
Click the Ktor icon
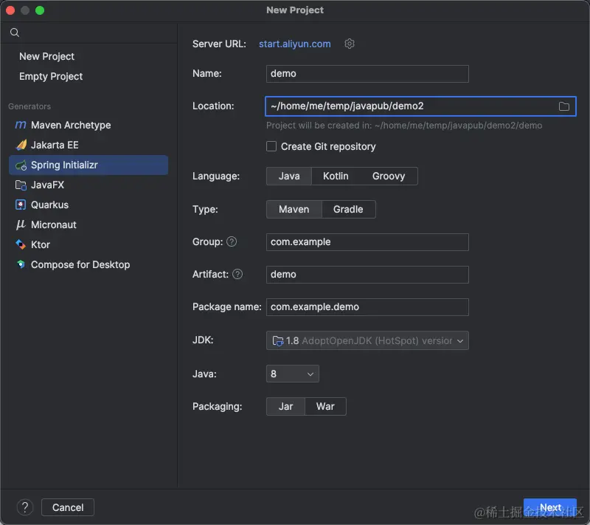pos(21,245)
